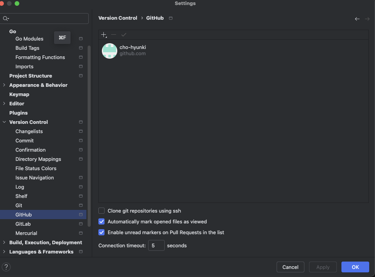This screenshot has height=277, width=375.
Task: Toggle unread markers on Pull Requests checkbox
Action: coord(101,232)
